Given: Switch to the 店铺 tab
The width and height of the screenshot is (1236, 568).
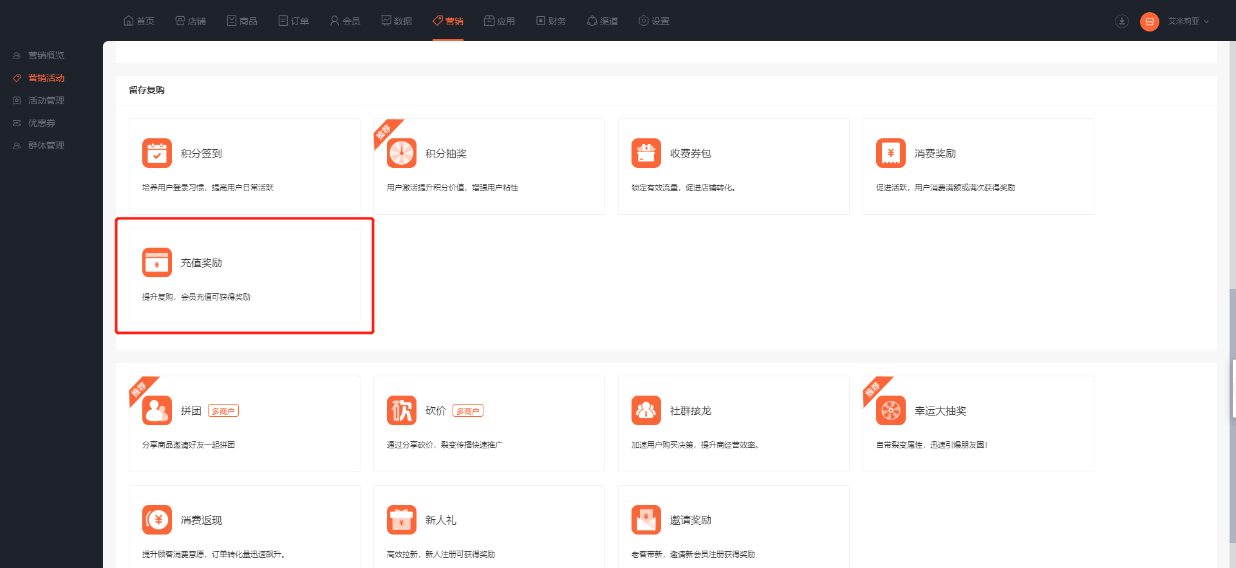Looking at the screenshot, I should click(x=191, y=21).
